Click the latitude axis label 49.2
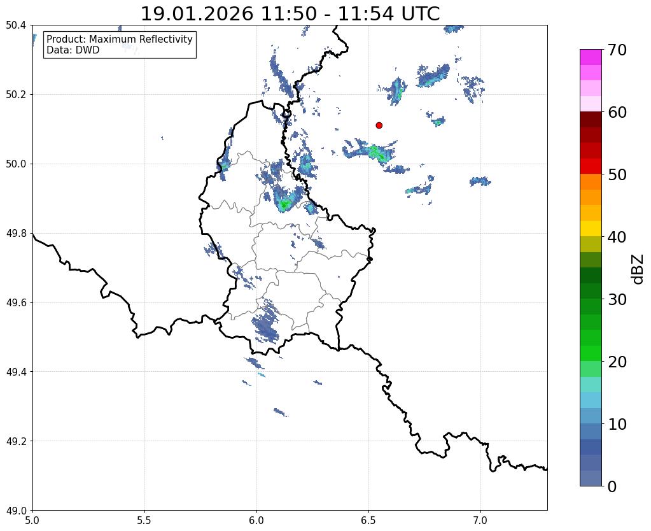The image size is (651, 531). point(16,441)
